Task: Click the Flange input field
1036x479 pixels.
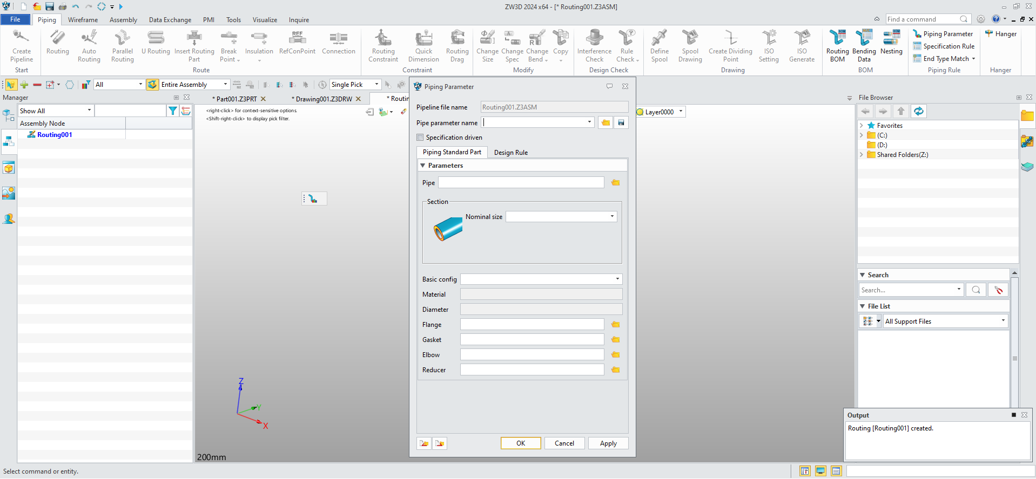Action: (532, 325)
